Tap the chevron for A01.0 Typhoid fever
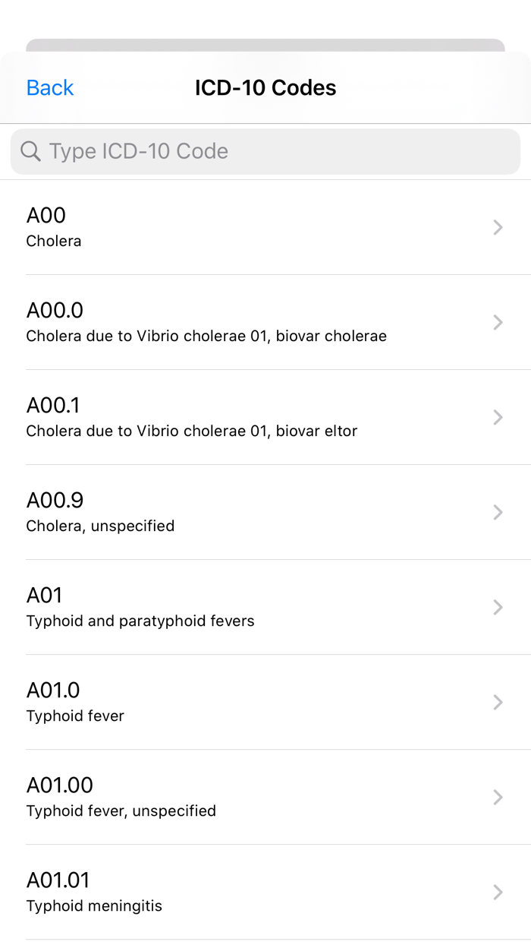The height and width of the screenshot is (945, 531). pos(498,702)
